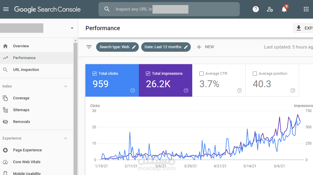Click the Clicks axis label
313x175 pixels.
pos(95,106)
